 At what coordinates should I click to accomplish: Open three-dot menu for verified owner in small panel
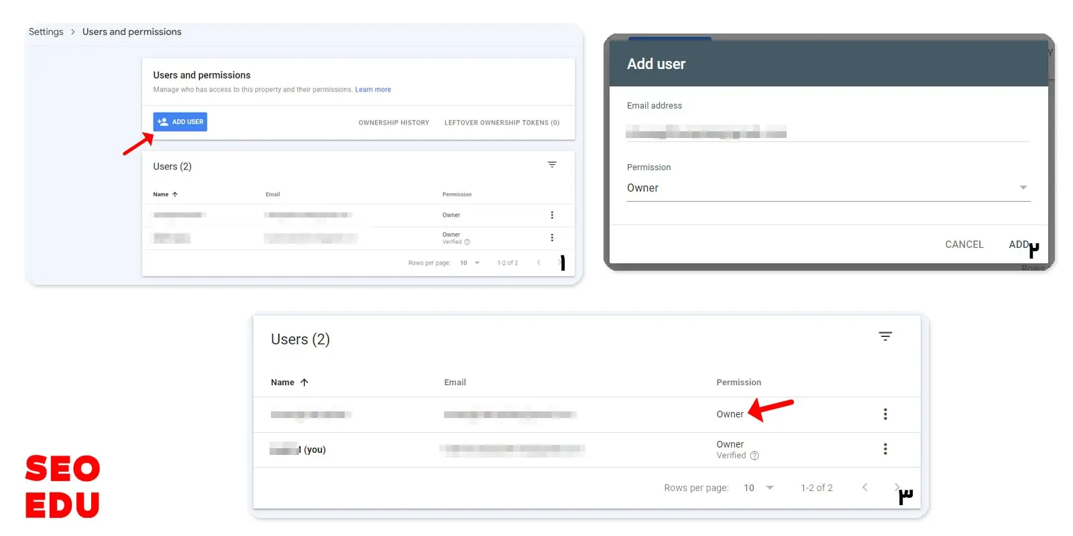pos(552,238)
